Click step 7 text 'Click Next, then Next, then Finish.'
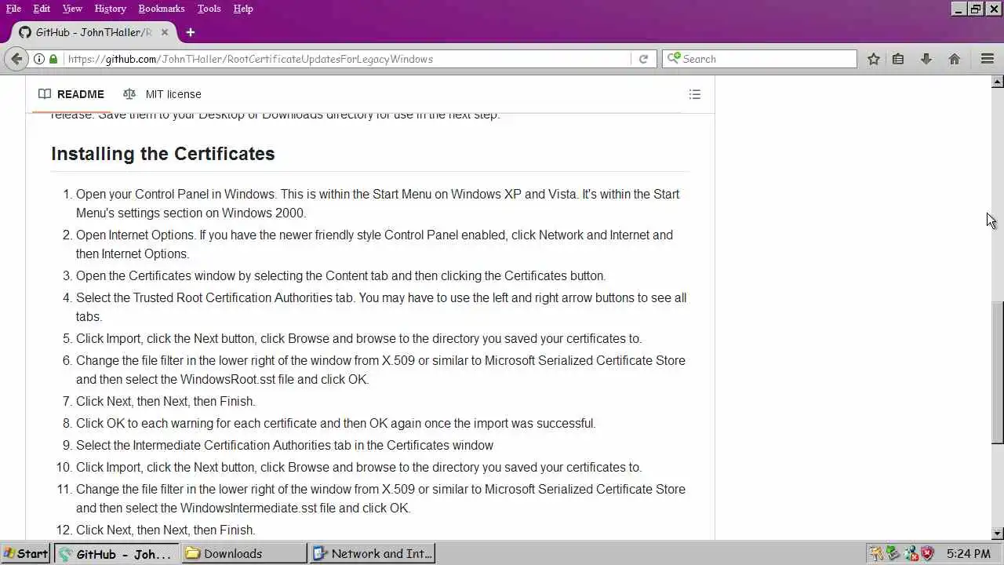Image resolution: width=1004 pixels, height=565 pixels. [x=166, y=401]
